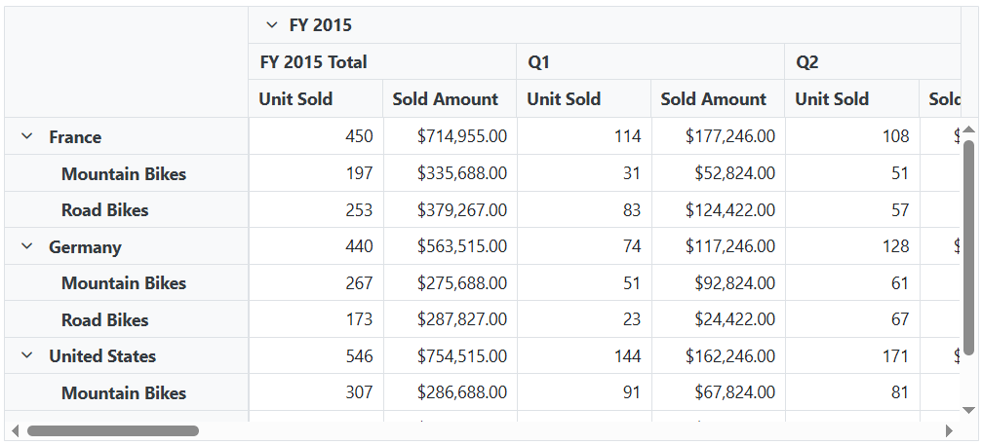This screenshot has width=982, height=445.
Task: Click the horizontal scrollbar thumb
Action: click(112, 430)
